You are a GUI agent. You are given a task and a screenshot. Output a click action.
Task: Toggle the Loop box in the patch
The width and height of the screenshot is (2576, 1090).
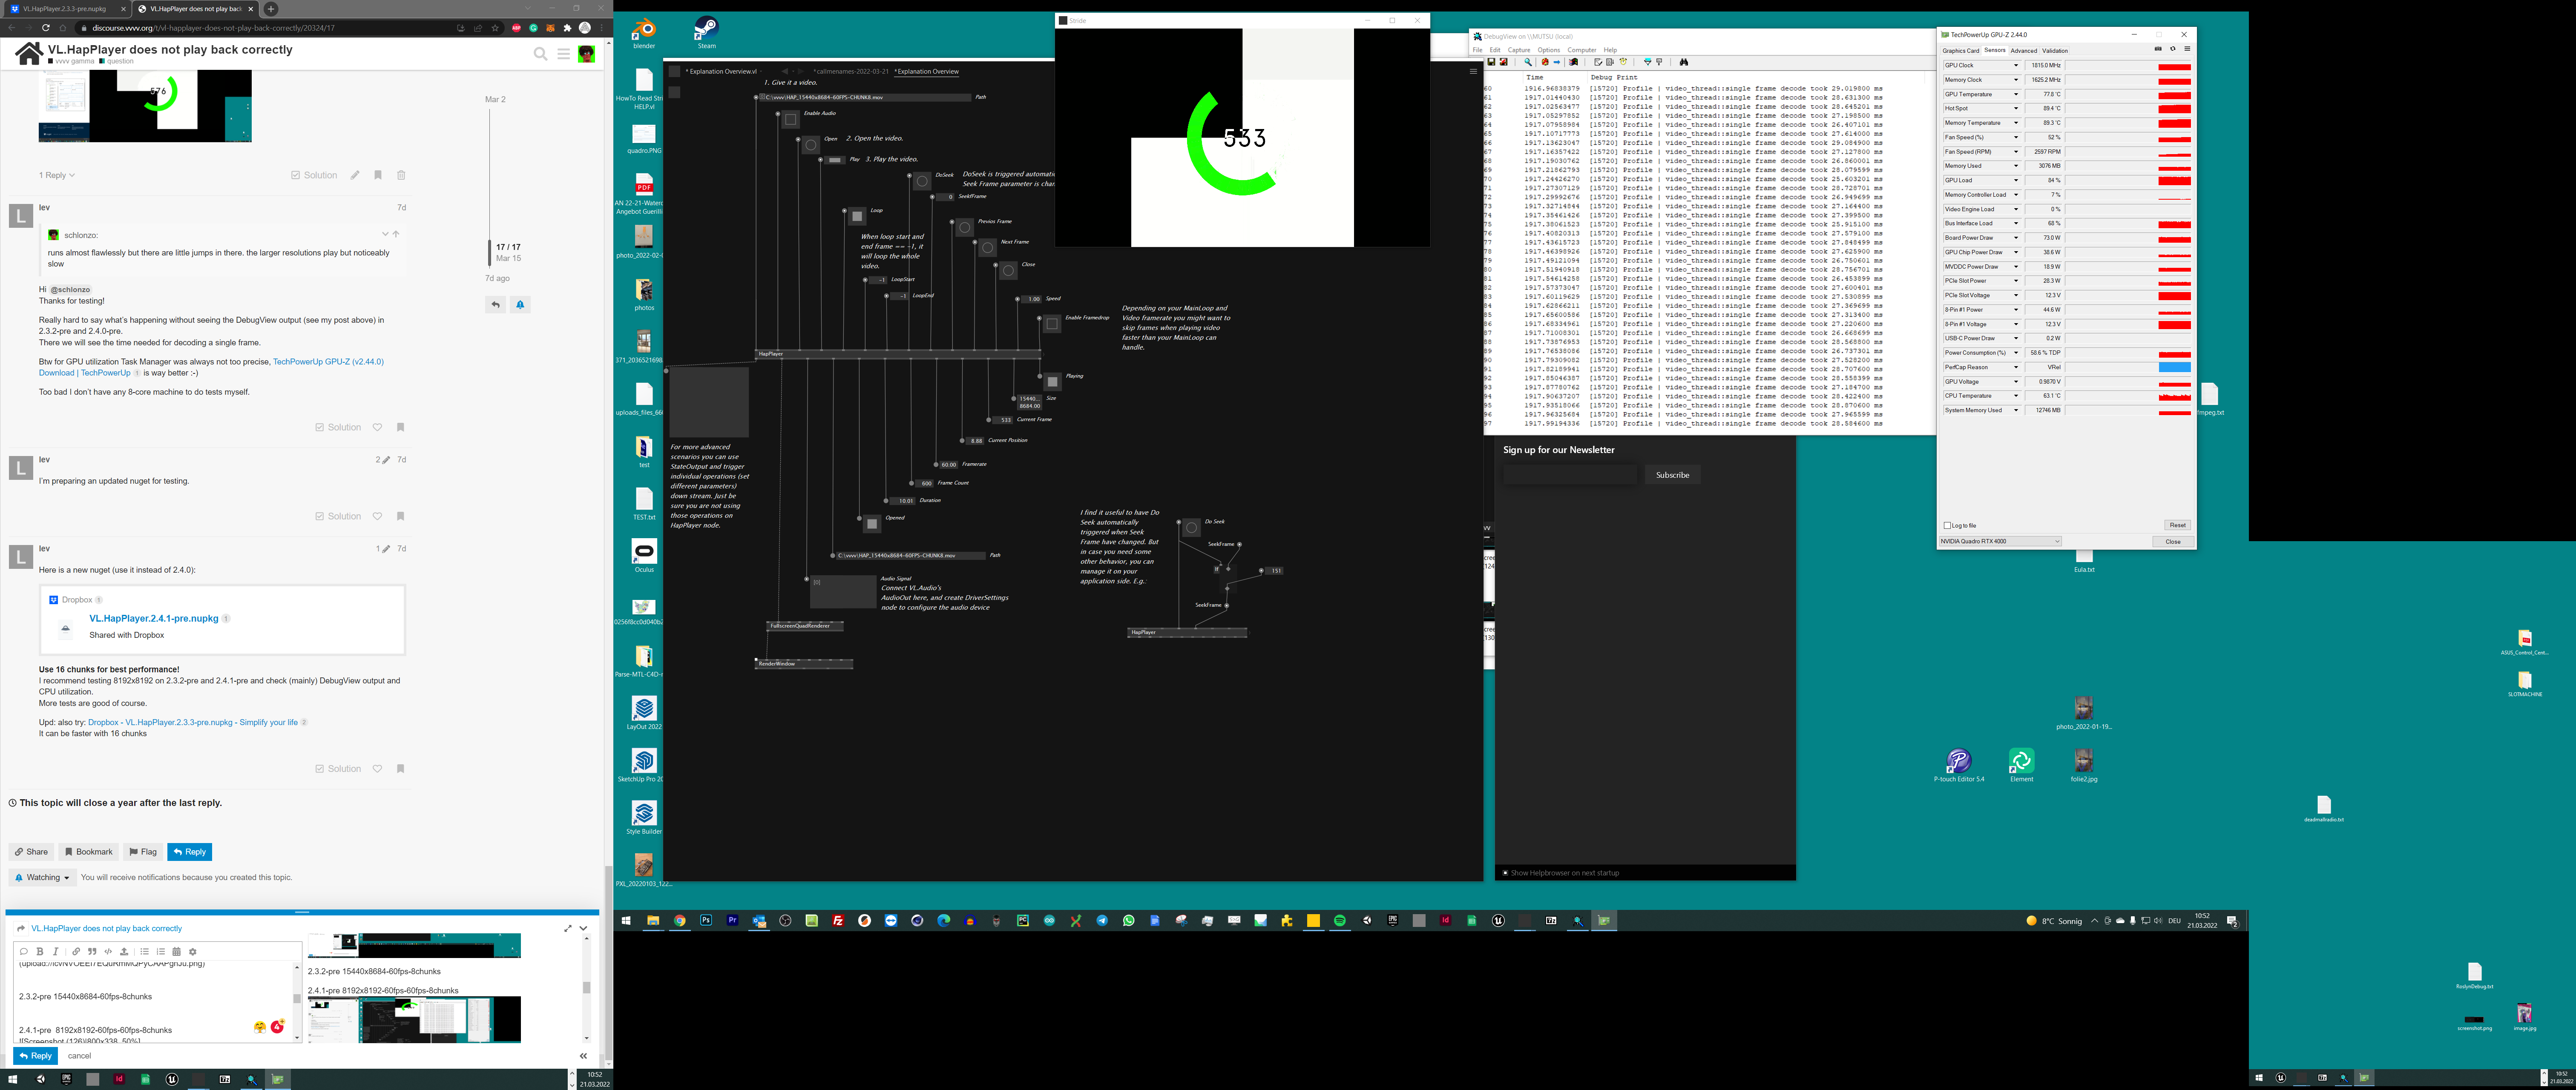point(857,216)
